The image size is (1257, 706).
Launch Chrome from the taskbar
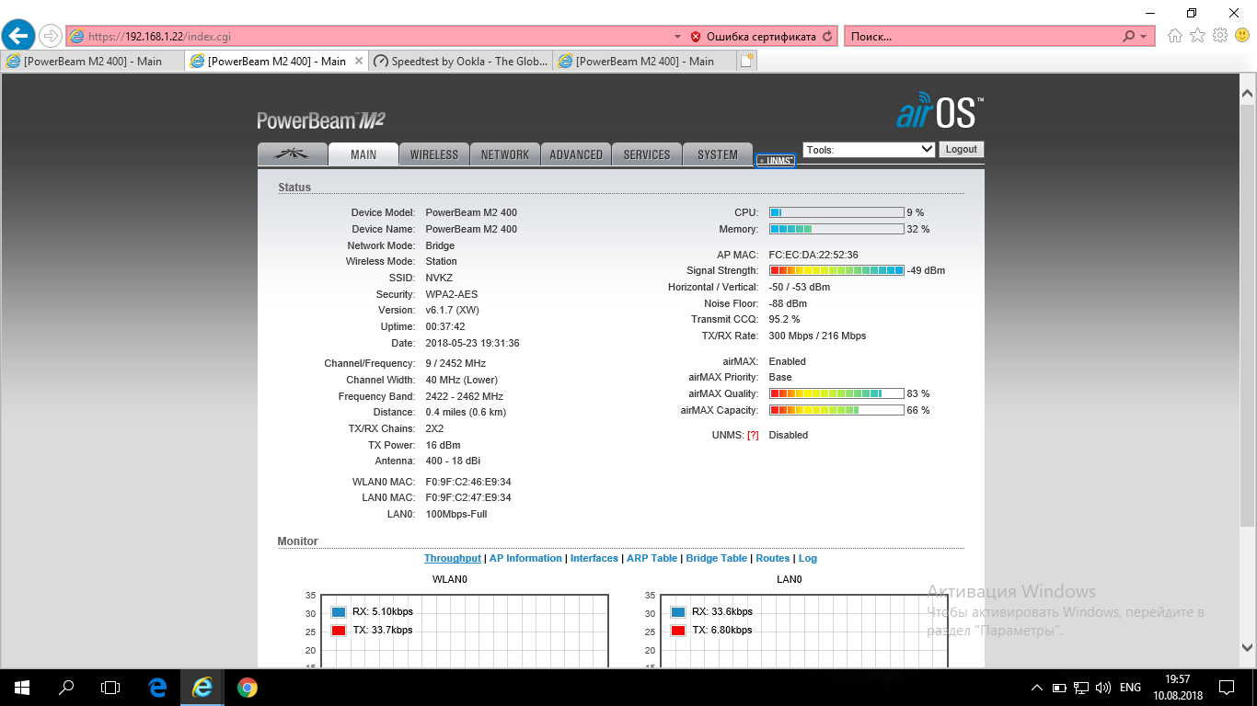point(247,687)
